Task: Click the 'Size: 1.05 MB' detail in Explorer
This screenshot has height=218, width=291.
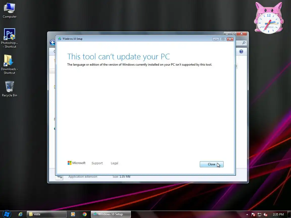Action: pos(121,177)
